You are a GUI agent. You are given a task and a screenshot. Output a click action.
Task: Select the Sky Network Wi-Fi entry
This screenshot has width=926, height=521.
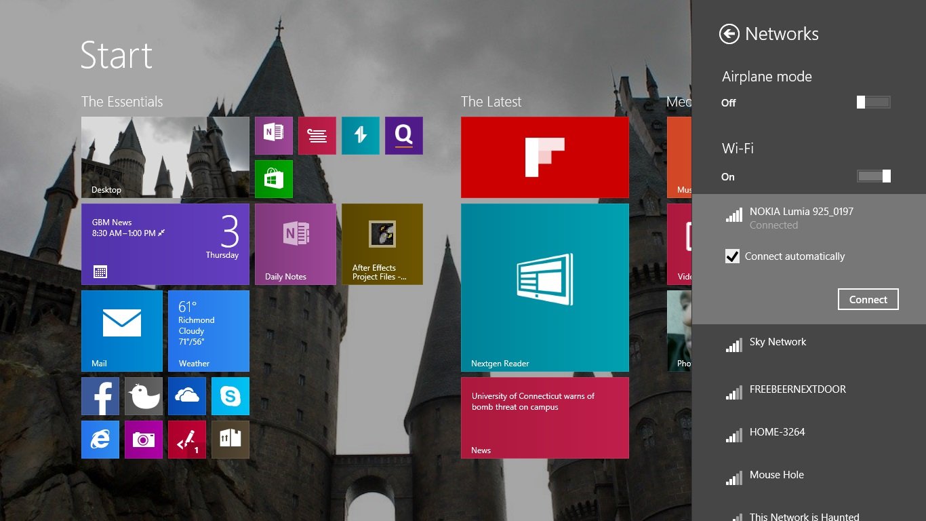point(809,346)
